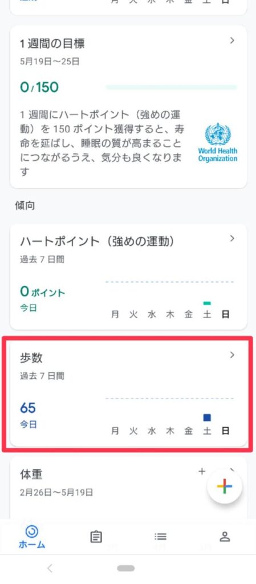Image resolution: width=256 pixels, height=584 pixels.
Task: Tap the 65 steps today value
Action: [x=28, y=408]
